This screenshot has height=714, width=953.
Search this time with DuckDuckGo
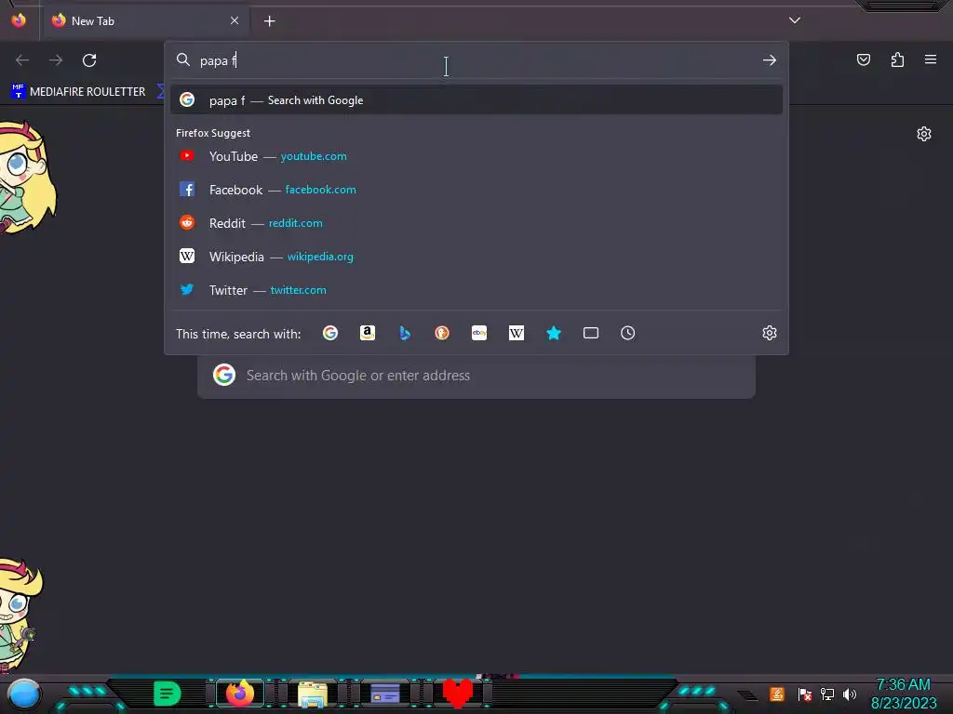(x=442, y=333)
